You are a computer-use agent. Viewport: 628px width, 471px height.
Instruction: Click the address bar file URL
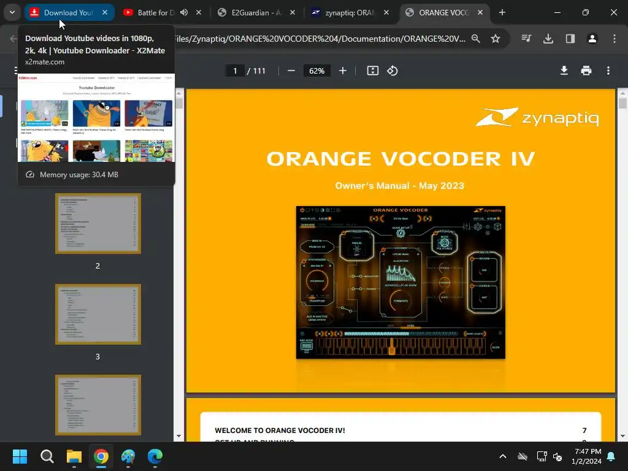pyautogui.click(x=320, y=39)
